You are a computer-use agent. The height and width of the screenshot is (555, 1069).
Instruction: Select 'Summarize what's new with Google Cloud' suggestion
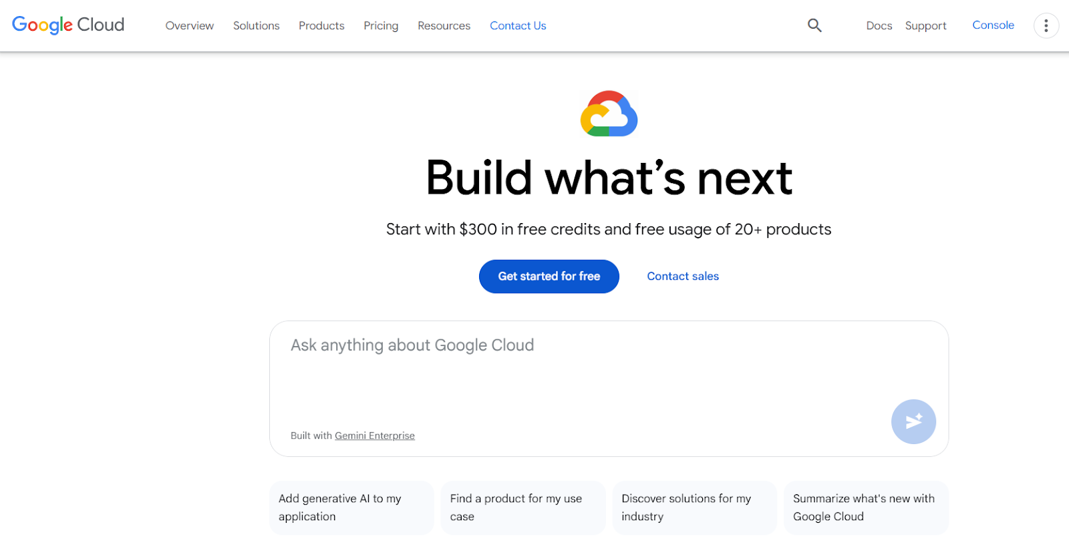coord(866,508)
